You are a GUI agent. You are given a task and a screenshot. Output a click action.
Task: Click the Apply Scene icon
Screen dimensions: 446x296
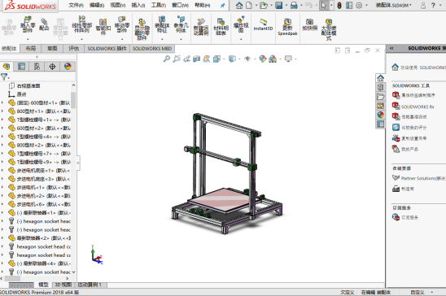tap(273, 59)
